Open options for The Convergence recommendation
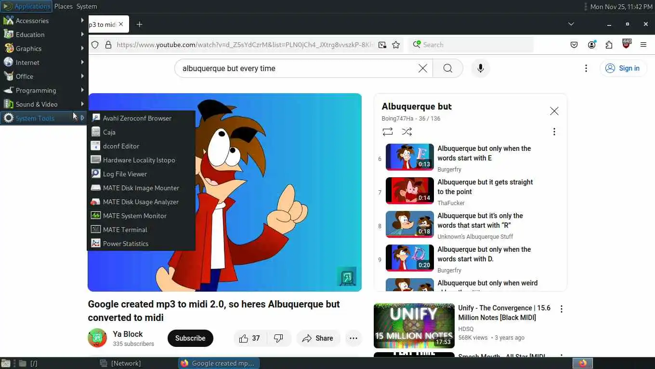This screenshot has height=369, width=655. pyautogui.click(x=561, y=309)
